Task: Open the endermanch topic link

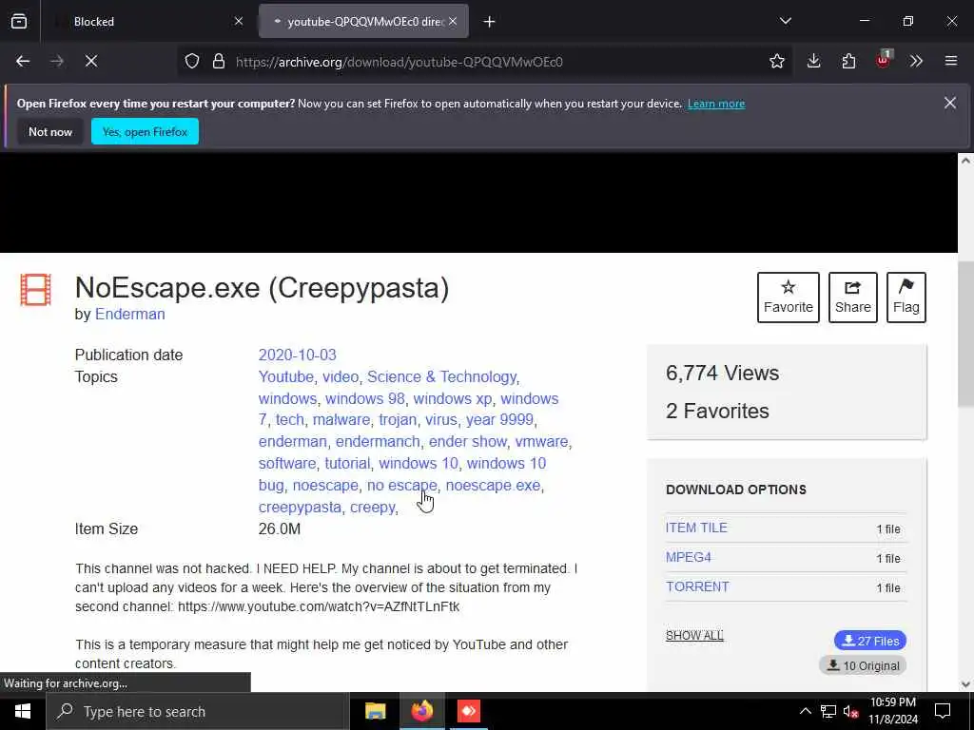Action: point(378,441)
